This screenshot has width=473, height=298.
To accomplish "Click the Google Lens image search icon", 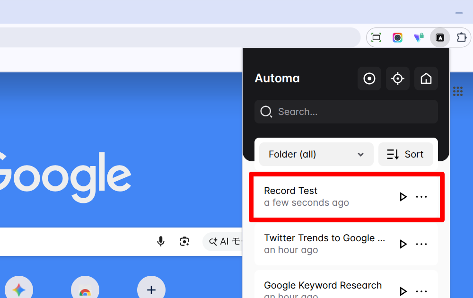I will [x=184, y=241].
